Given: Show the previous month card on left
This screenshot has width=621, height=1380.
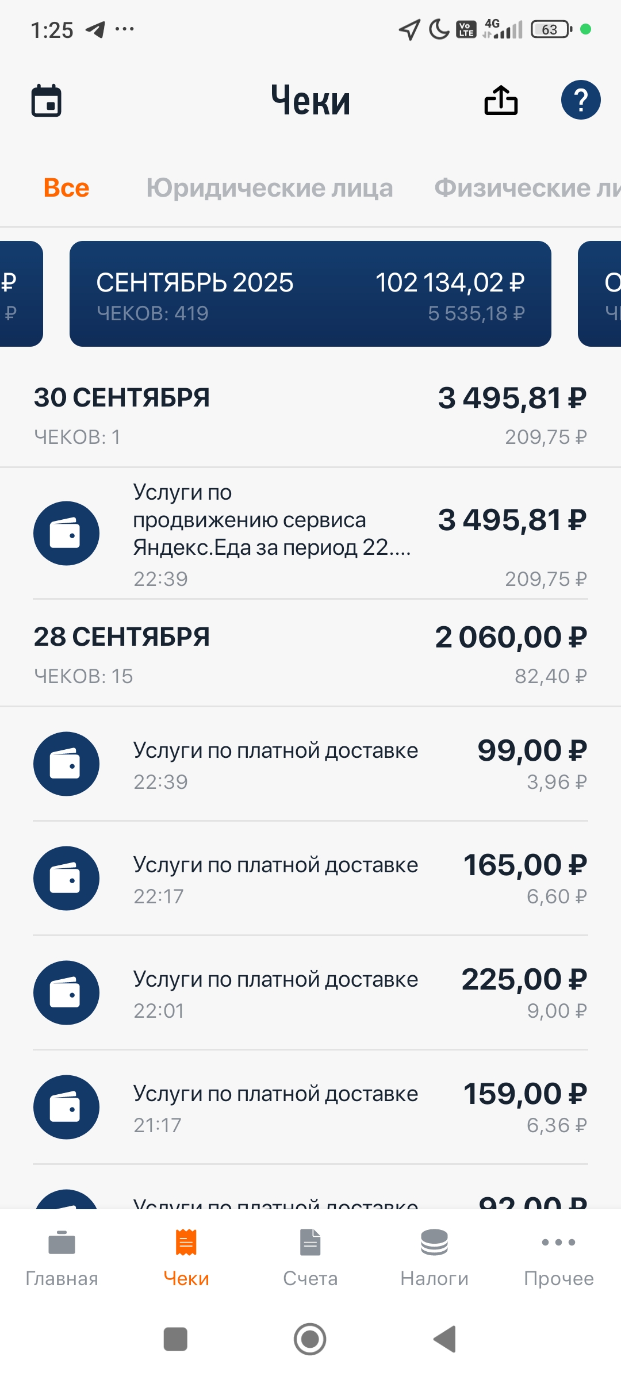Looking at the screenshot, I should (20, 294).
